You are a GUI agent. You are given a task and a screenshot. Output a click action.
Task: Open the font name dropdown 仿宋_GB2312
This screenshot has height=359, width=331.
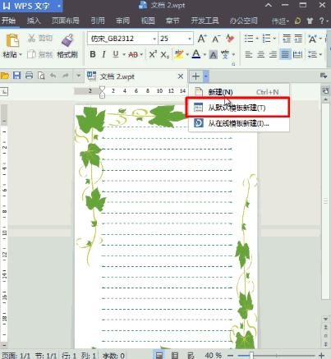(154, 39)
